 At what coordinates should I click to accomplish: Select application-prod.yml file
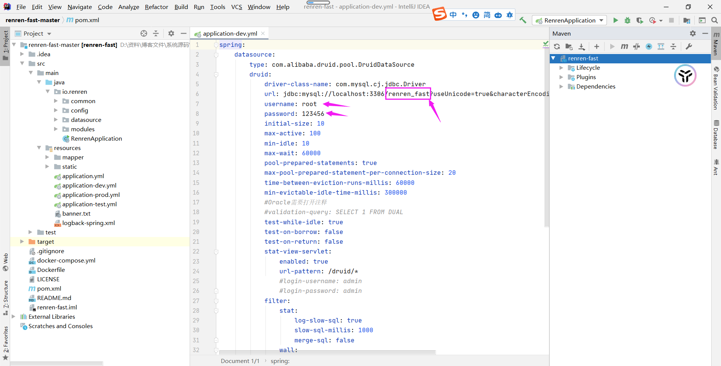click(x=91, y=195)
